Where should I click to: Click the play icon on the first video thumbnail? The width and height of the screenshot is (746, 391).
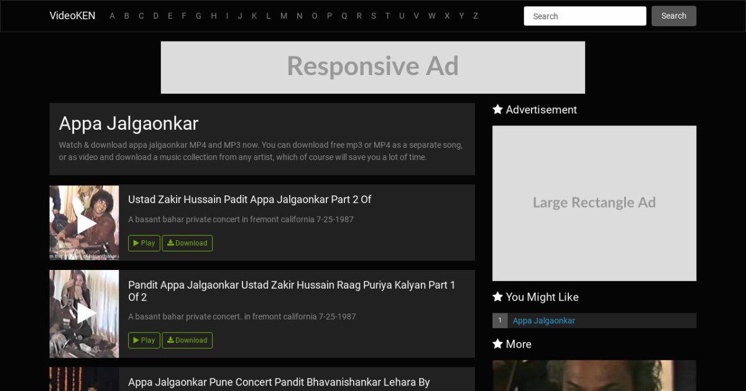[85, 223]
